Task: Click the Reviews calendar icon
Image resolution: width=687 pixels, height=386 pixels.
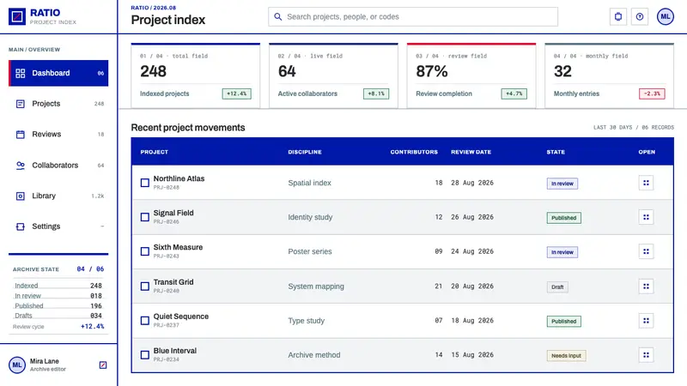Action: point(20,135)
